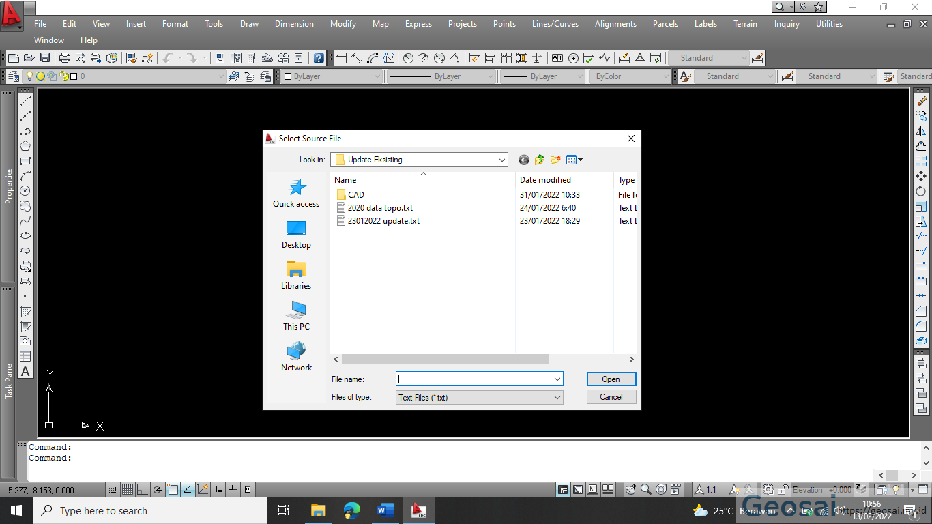Click the Plot Preview toolbar icon
Viewport: 932px width, 524px height.
(80, 58)
